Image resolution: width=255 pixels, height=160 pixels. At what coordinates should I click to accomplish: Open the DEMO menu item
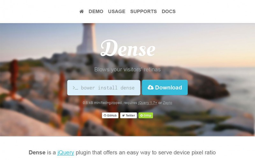click(x=96, y=11)
